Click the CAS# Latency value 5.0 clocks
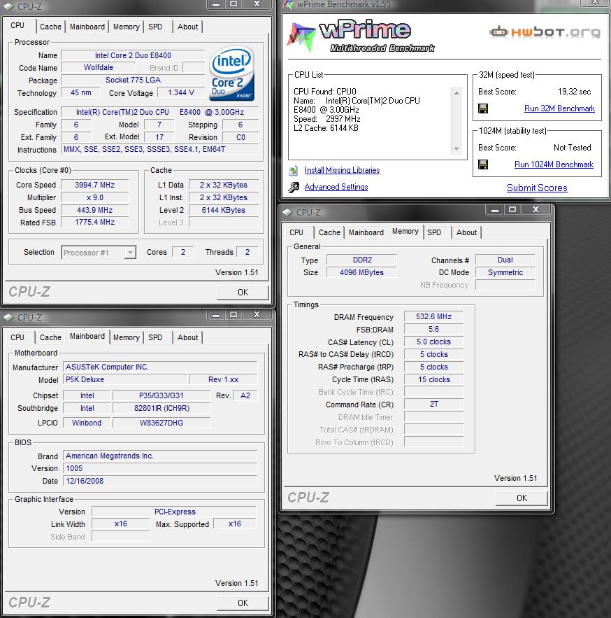 [x=434, y=342]
